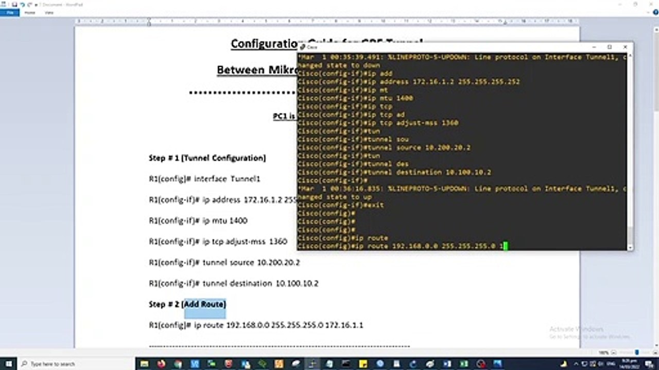Screen dimensions: 659x370
Task: Click highlighted 'Add Route' text in Step 2
Action: [x=205, y=304]
